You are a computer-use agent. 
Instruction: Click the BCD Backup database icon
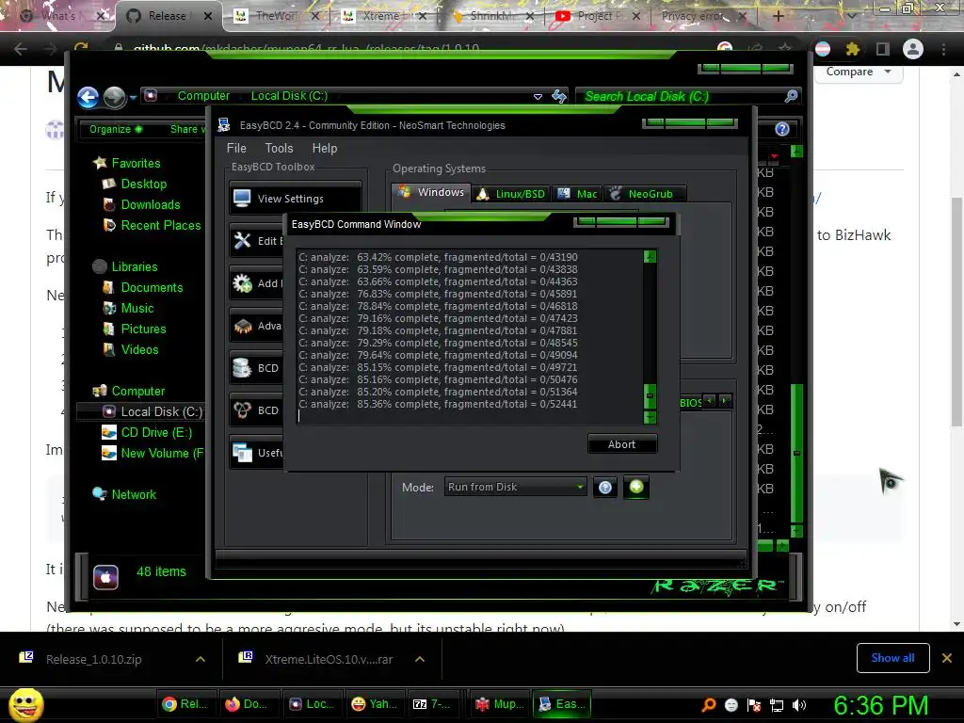point(242,368)
